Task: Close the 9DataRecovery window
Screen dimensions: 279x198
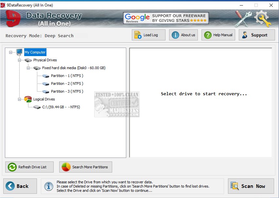Action: [x=271, y=5]
